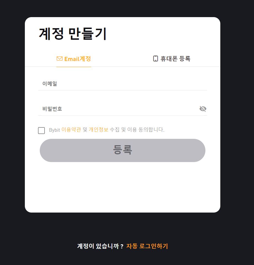Open the 휴대폰 등록 tab
Viewport: 254px width, 265px height.
point(172,59)
